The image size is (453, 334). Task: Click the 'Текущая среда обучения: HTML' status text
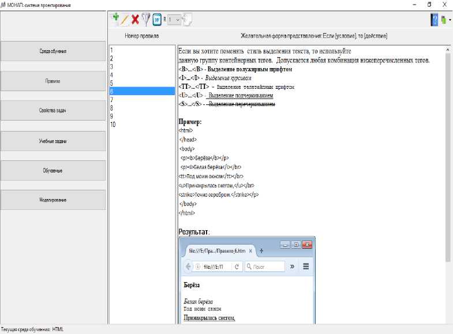point(32,329)
